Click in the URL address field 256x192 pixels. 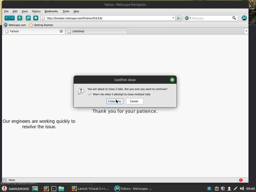tap(108, 18)
